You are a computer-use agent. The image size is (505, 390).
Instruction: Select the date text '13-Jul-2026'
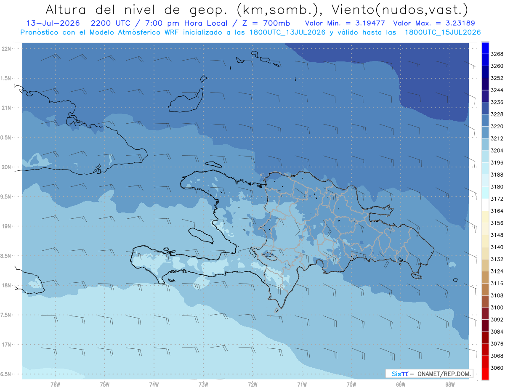tap(53, 23)
